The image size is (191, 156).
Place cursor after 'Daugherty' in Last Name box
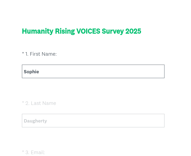48,121
